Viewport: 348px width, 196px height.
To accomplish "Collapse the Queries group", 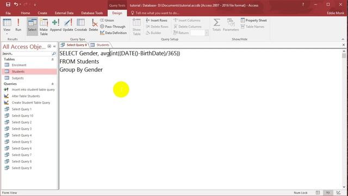I will pyautogui.click(x=53, y=84).
